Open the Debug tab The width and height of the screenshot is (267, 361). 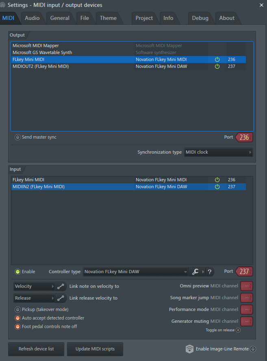[x=200, y=18]
